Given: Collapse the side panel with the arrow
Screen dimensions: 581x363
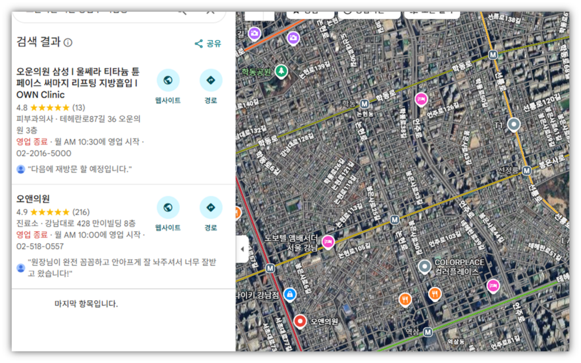Looking at the screenshot, I should (x=242, y=250).
